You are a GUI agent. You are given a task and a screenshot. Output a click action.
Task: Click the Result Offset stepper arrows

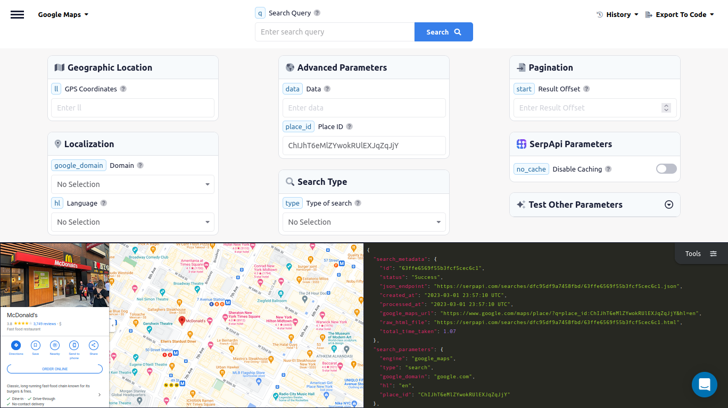(x=666, y=108)
